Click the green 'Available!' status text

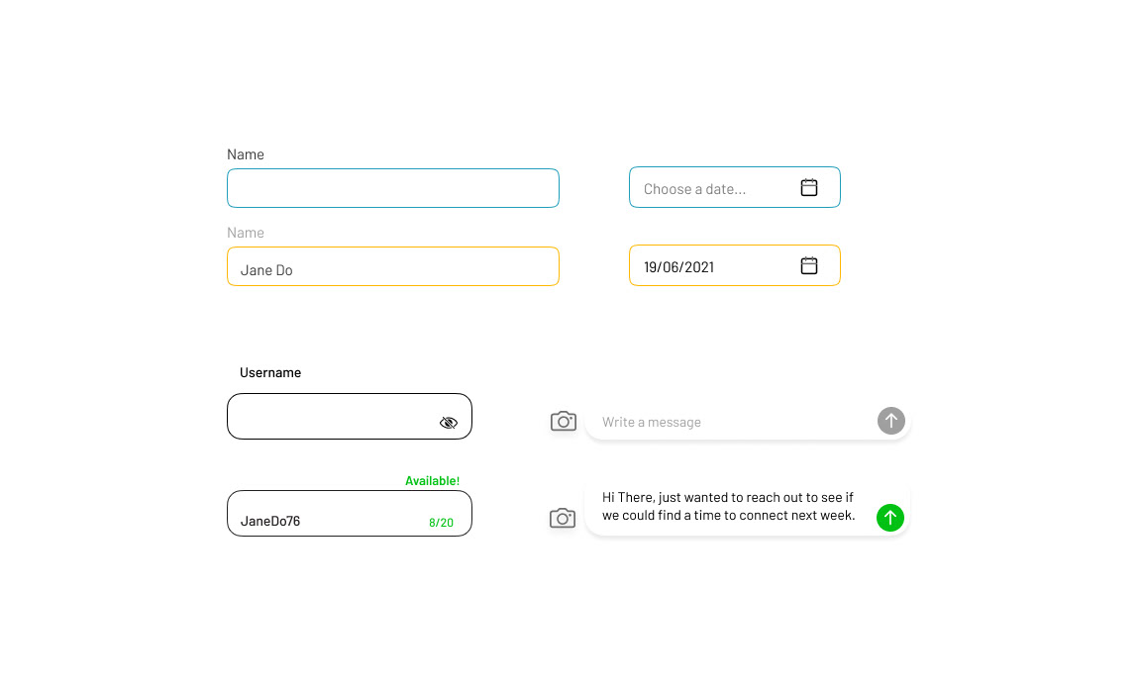(432, 481)
